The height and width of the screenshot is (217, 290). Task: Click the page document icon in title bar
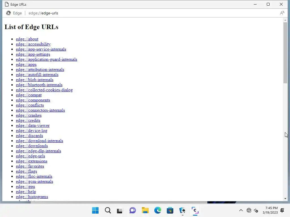pyautogui.click(x=7, y=4)
